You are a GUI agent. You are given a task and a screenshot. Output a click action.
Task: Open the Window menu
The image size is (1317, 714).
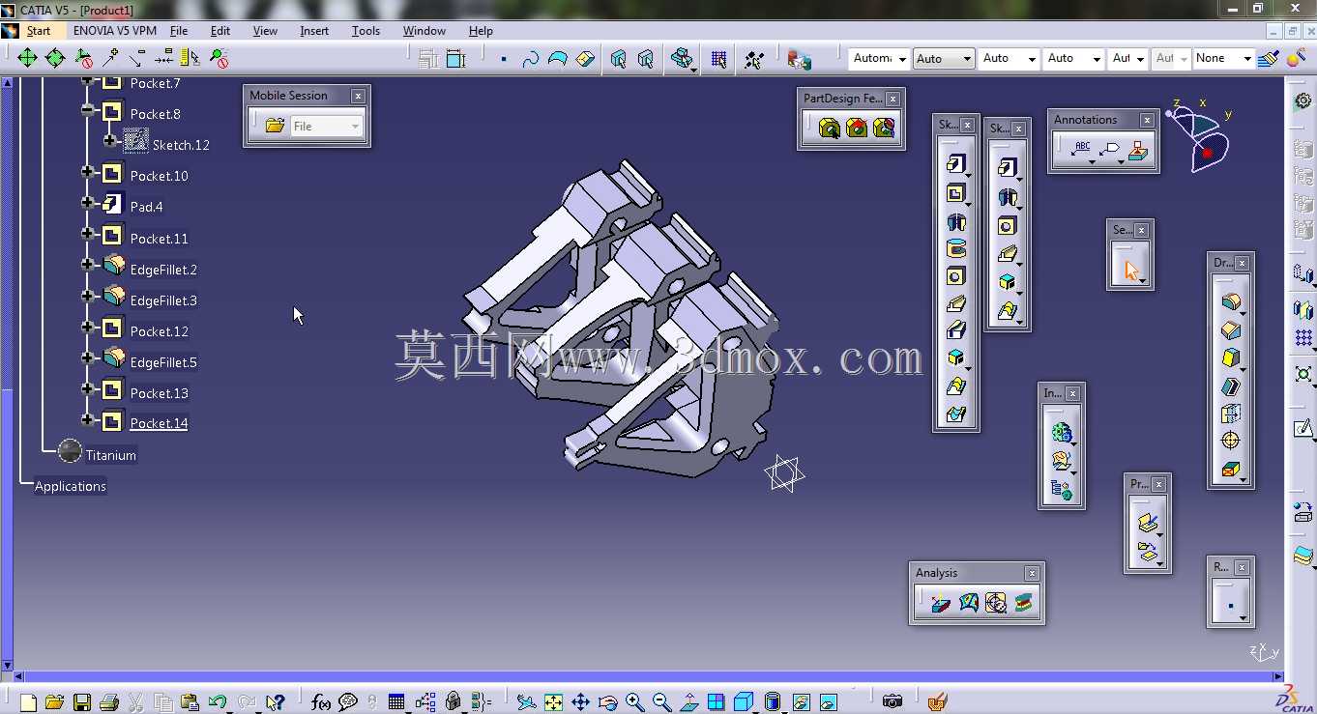(x=424, y=31)
